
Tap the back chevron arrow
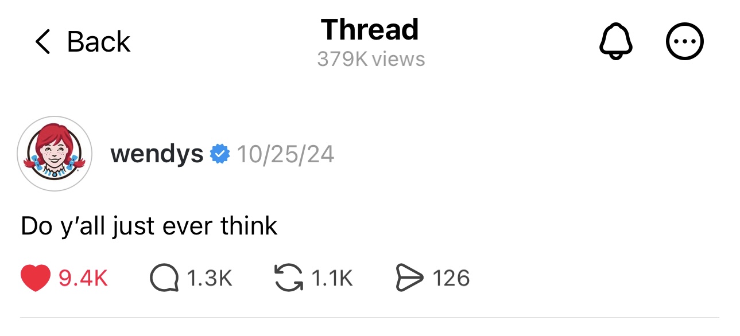coord(42,42)
